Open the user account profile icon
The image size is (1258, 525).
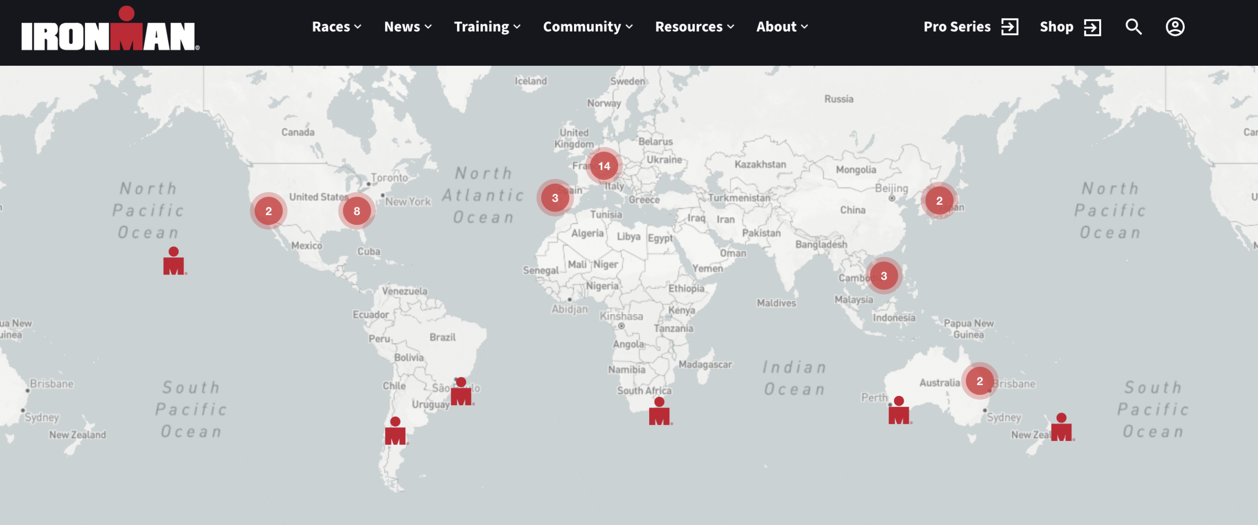1174,27
